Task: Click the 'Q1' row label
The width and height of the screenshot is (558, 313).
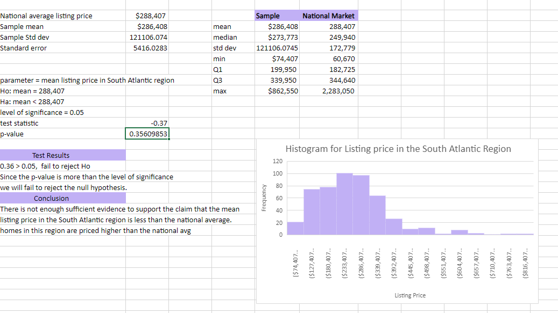Action: pos(233,70)
